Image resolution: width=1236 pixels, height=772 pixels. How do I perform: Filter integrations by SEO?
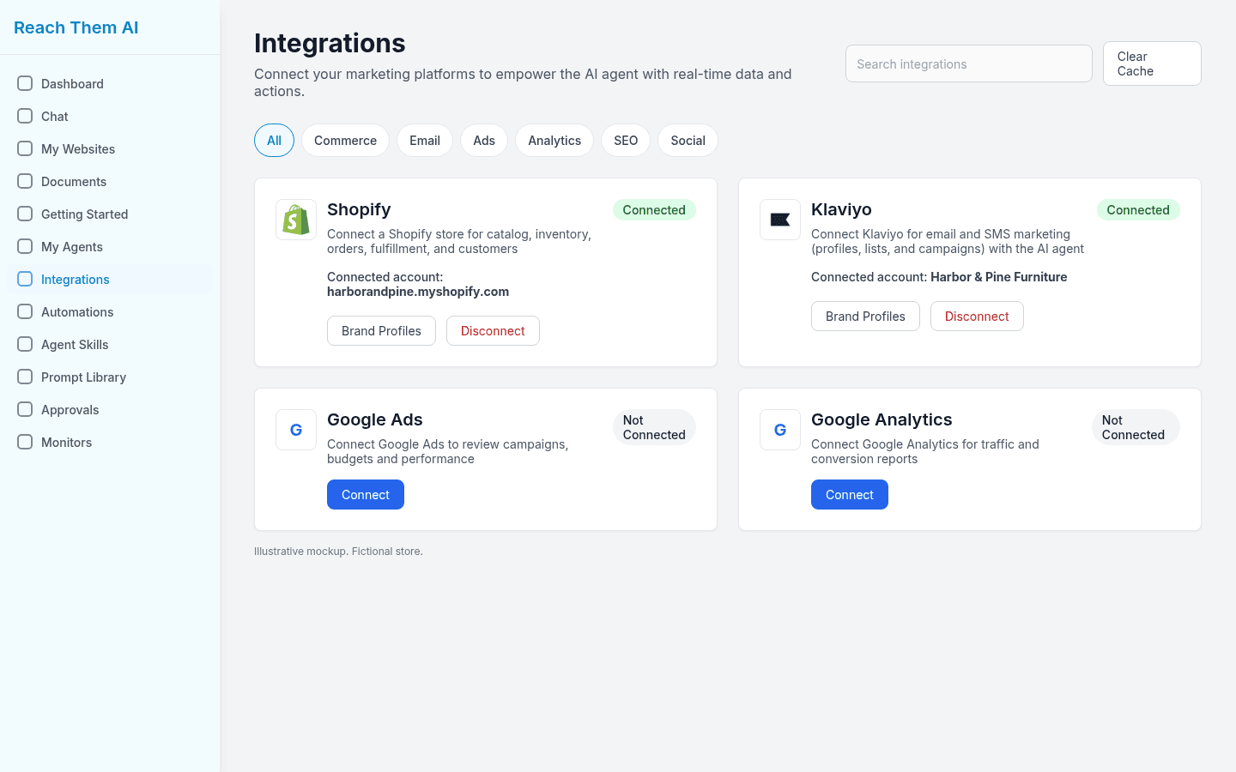(x=626, y=141)
